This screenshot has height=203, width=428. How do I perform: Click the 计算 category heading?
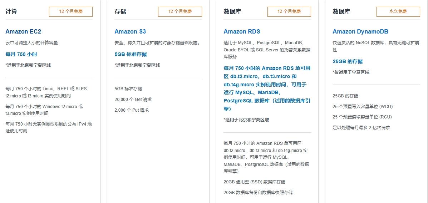coord(11,11)
